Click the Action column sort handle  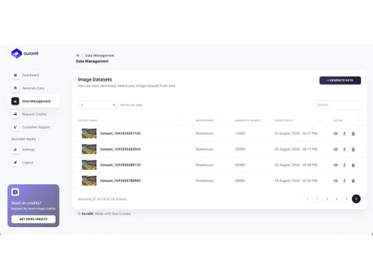tap(359, 120)
